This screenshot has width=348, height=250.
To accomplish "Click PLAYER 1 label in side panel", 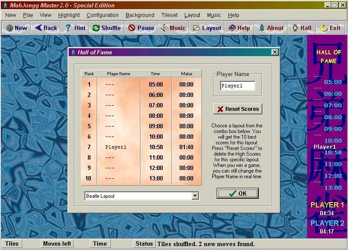I will coord(327,205).
